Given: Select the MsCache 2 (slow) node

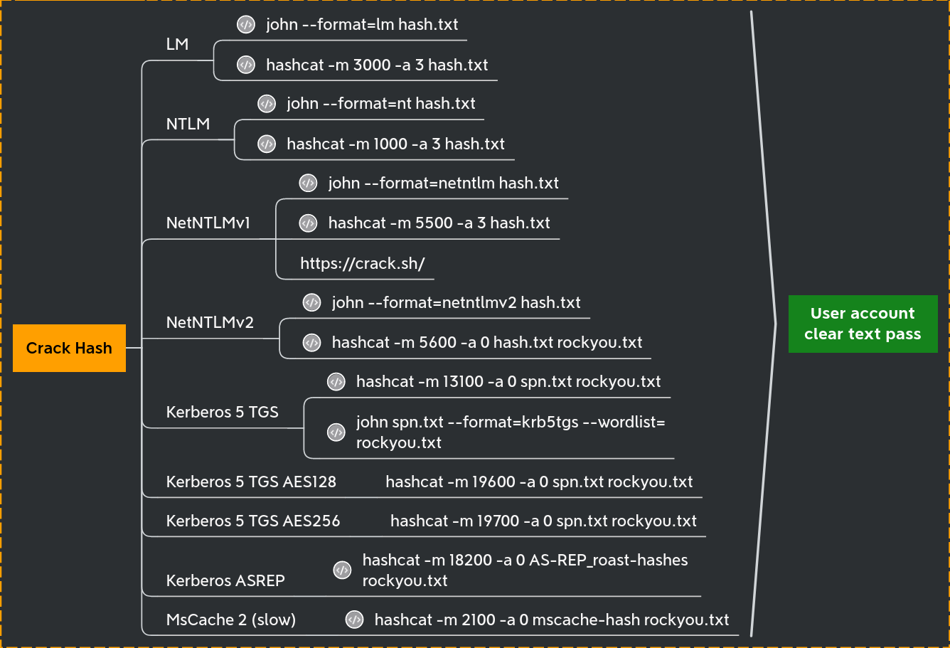Looking at the screenshot, I should click(x=231, y=620).
